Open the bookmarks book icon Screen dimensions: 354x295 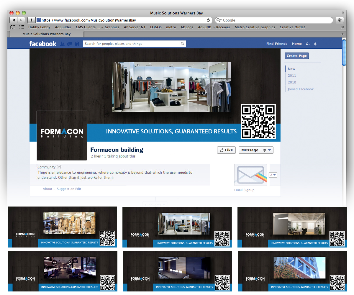click(13, 27)
